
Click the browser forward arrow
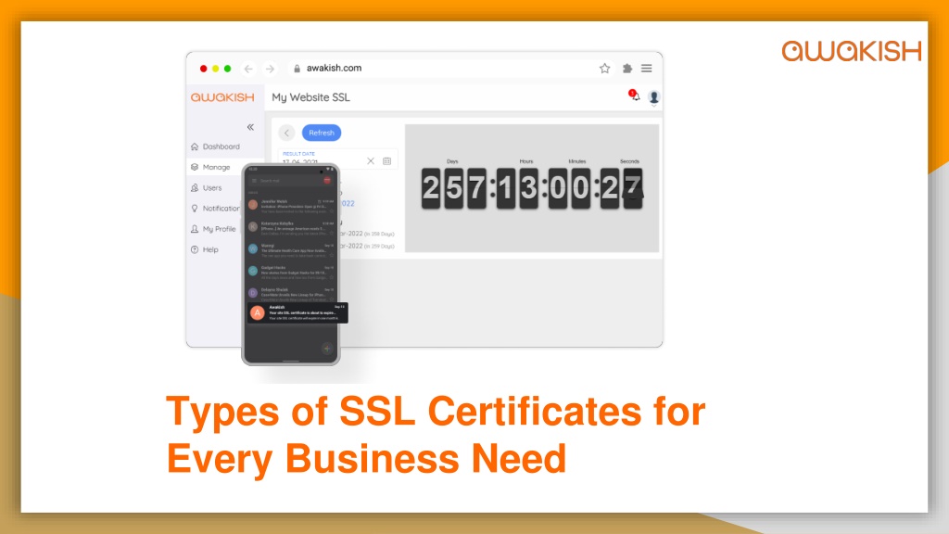tap(270, 69)
